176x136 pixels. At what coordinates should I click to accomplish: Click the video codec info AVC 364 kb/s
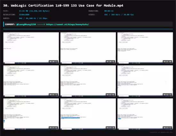tap(119, 15)
